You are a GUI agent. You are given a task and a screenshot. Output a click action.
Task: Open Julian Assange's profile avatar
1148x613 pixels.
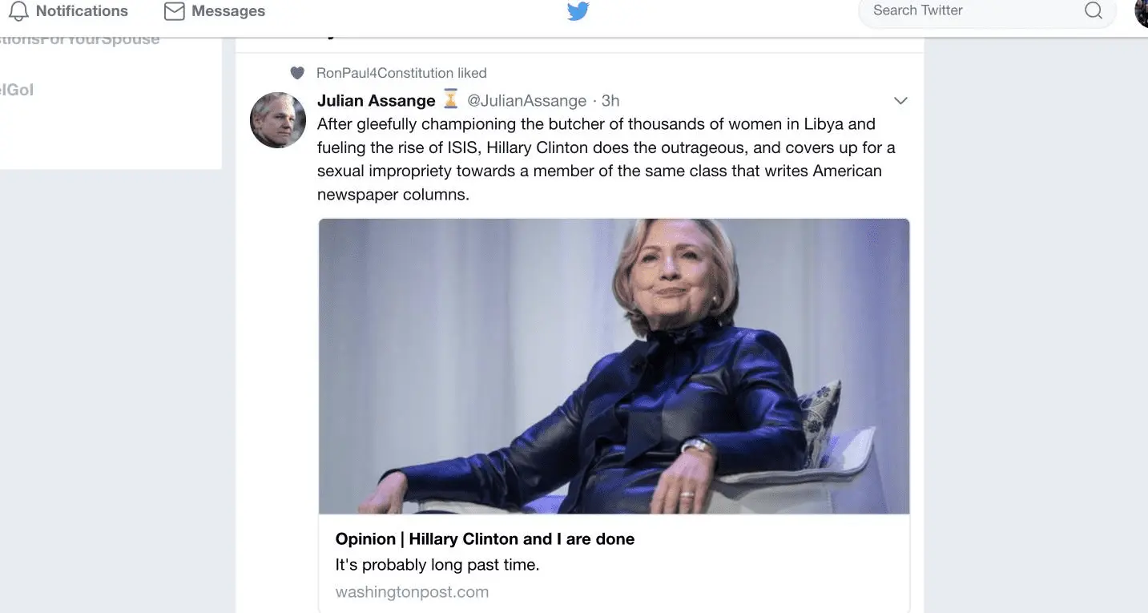[x=278, y=120]
